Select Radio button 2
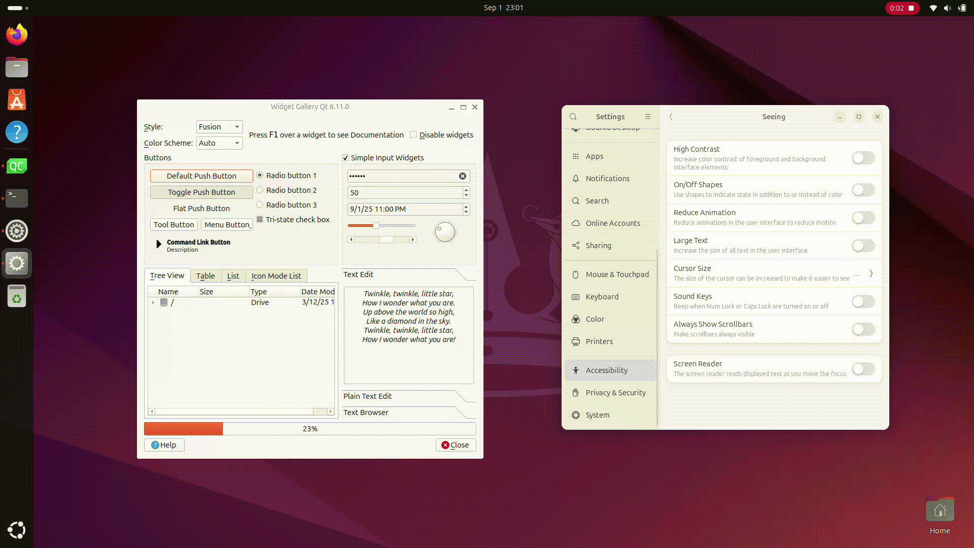974x548 pixels. [x=260, y=190]
